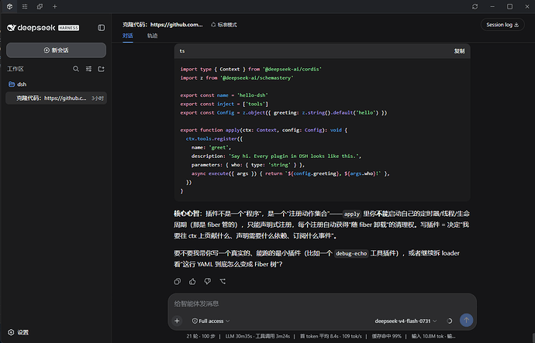Image resolution: width=535 pixels, height=343 pixels.
Task: Click the 标准模式 mode indicator
Action: coord(224,25)
